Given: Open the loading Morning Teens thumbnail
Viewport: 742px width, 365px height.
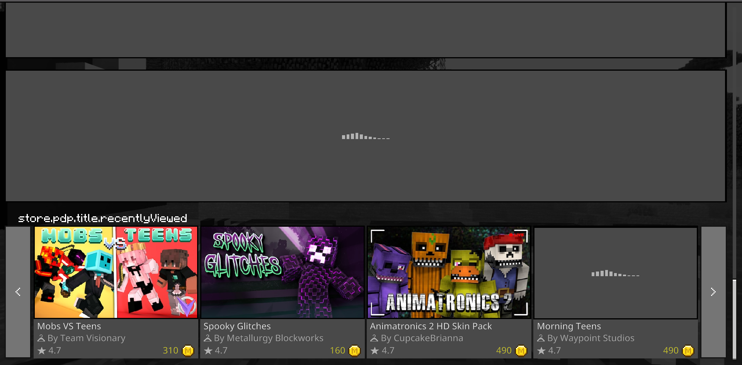Looking at the screenshot, I should 616,273.
